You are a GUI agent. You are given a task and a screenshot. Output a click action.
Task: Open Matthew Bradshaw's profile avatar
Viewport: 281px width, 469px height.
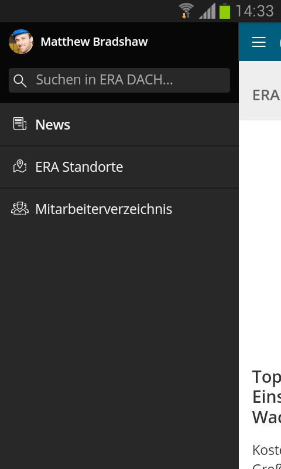(21, 42)
